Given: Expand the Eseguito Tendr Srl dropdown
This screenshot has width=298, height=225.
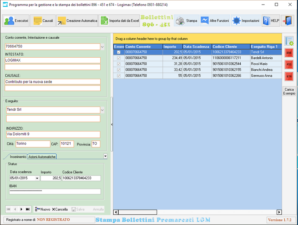Looking at the screenshot, I should (x=102, y=110).
